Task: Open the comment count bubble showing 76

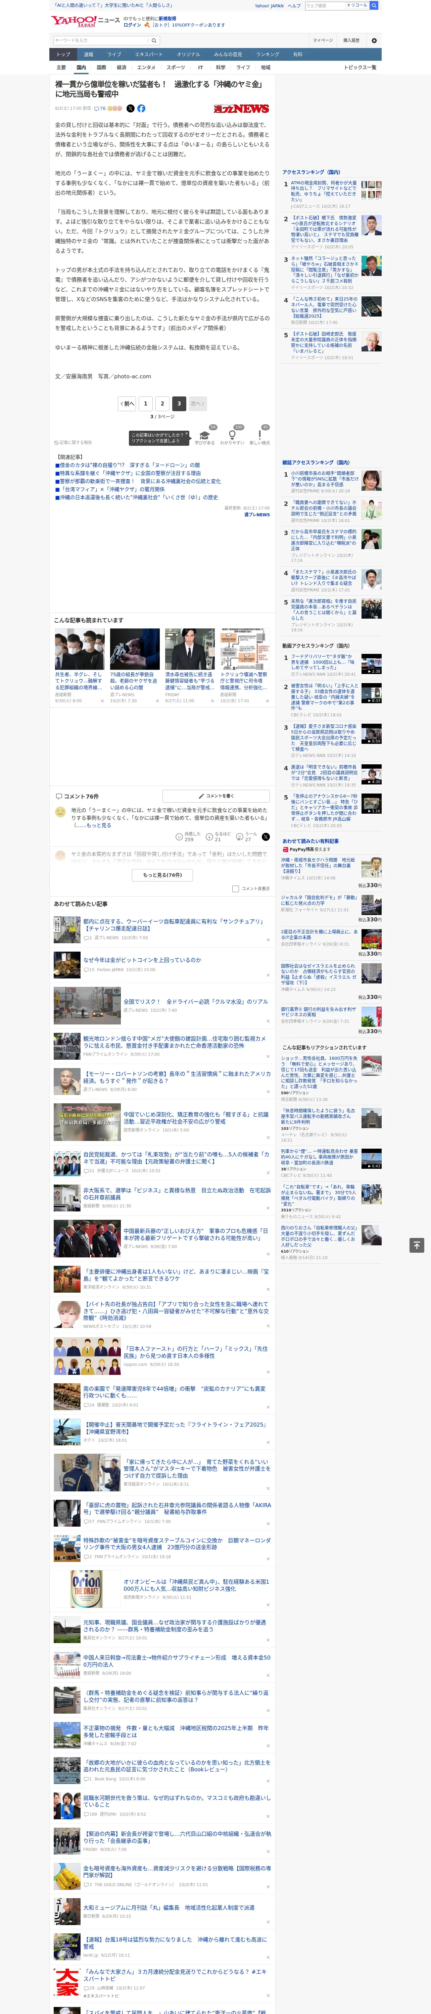Action: click(100, 109)
